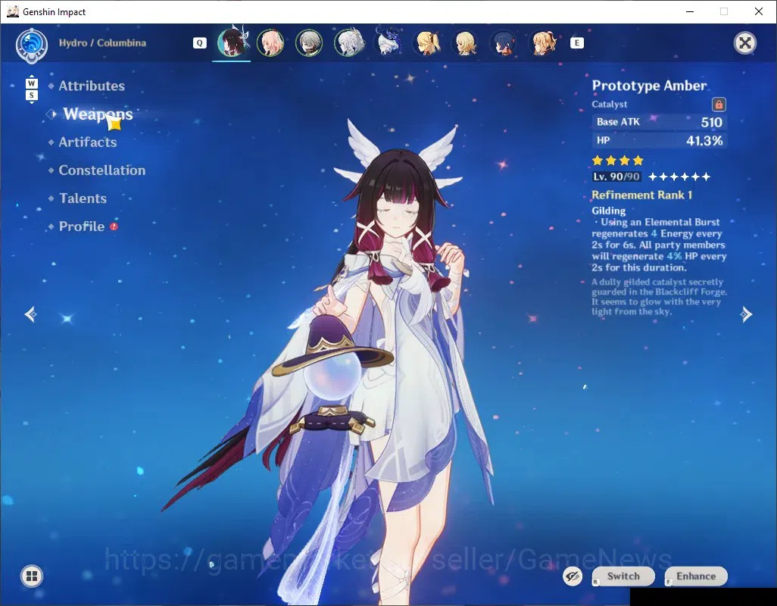This screenshot has width=777, height=606.
Task: Click the E next-character key icon
Action: click(577, 43)
